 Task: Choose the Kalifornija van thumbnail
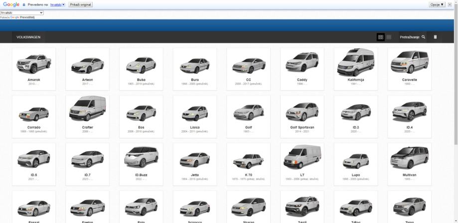[356, 62]
